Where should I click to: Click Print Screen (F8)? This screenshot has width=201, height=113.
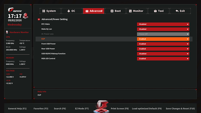tap(120, 109)
